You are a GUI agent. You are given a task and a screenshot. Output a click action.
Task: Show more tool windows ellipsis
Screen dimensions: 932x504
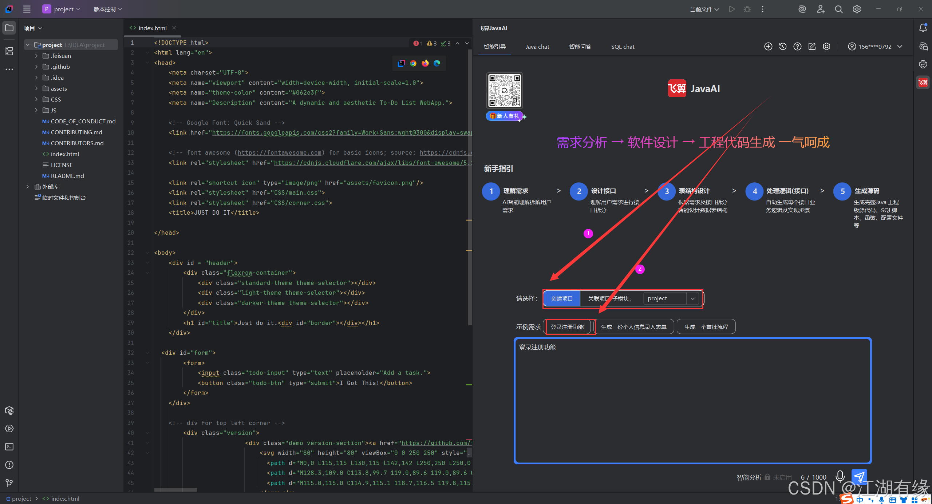point(9,69)
